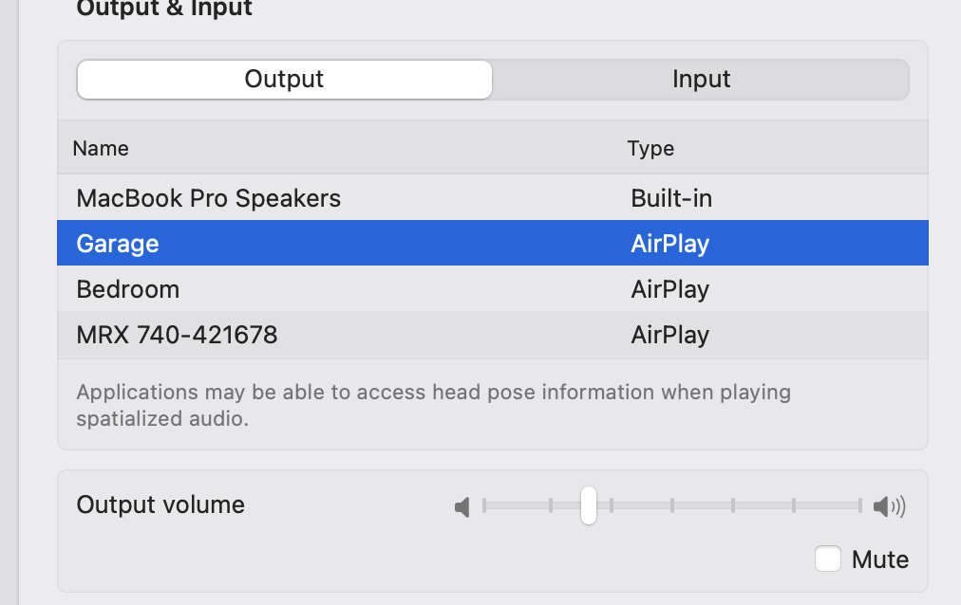Click the high-volume speaker icon
Viewport: 961px width, 605px height.
pyautogui.click(x=889, y=507)
